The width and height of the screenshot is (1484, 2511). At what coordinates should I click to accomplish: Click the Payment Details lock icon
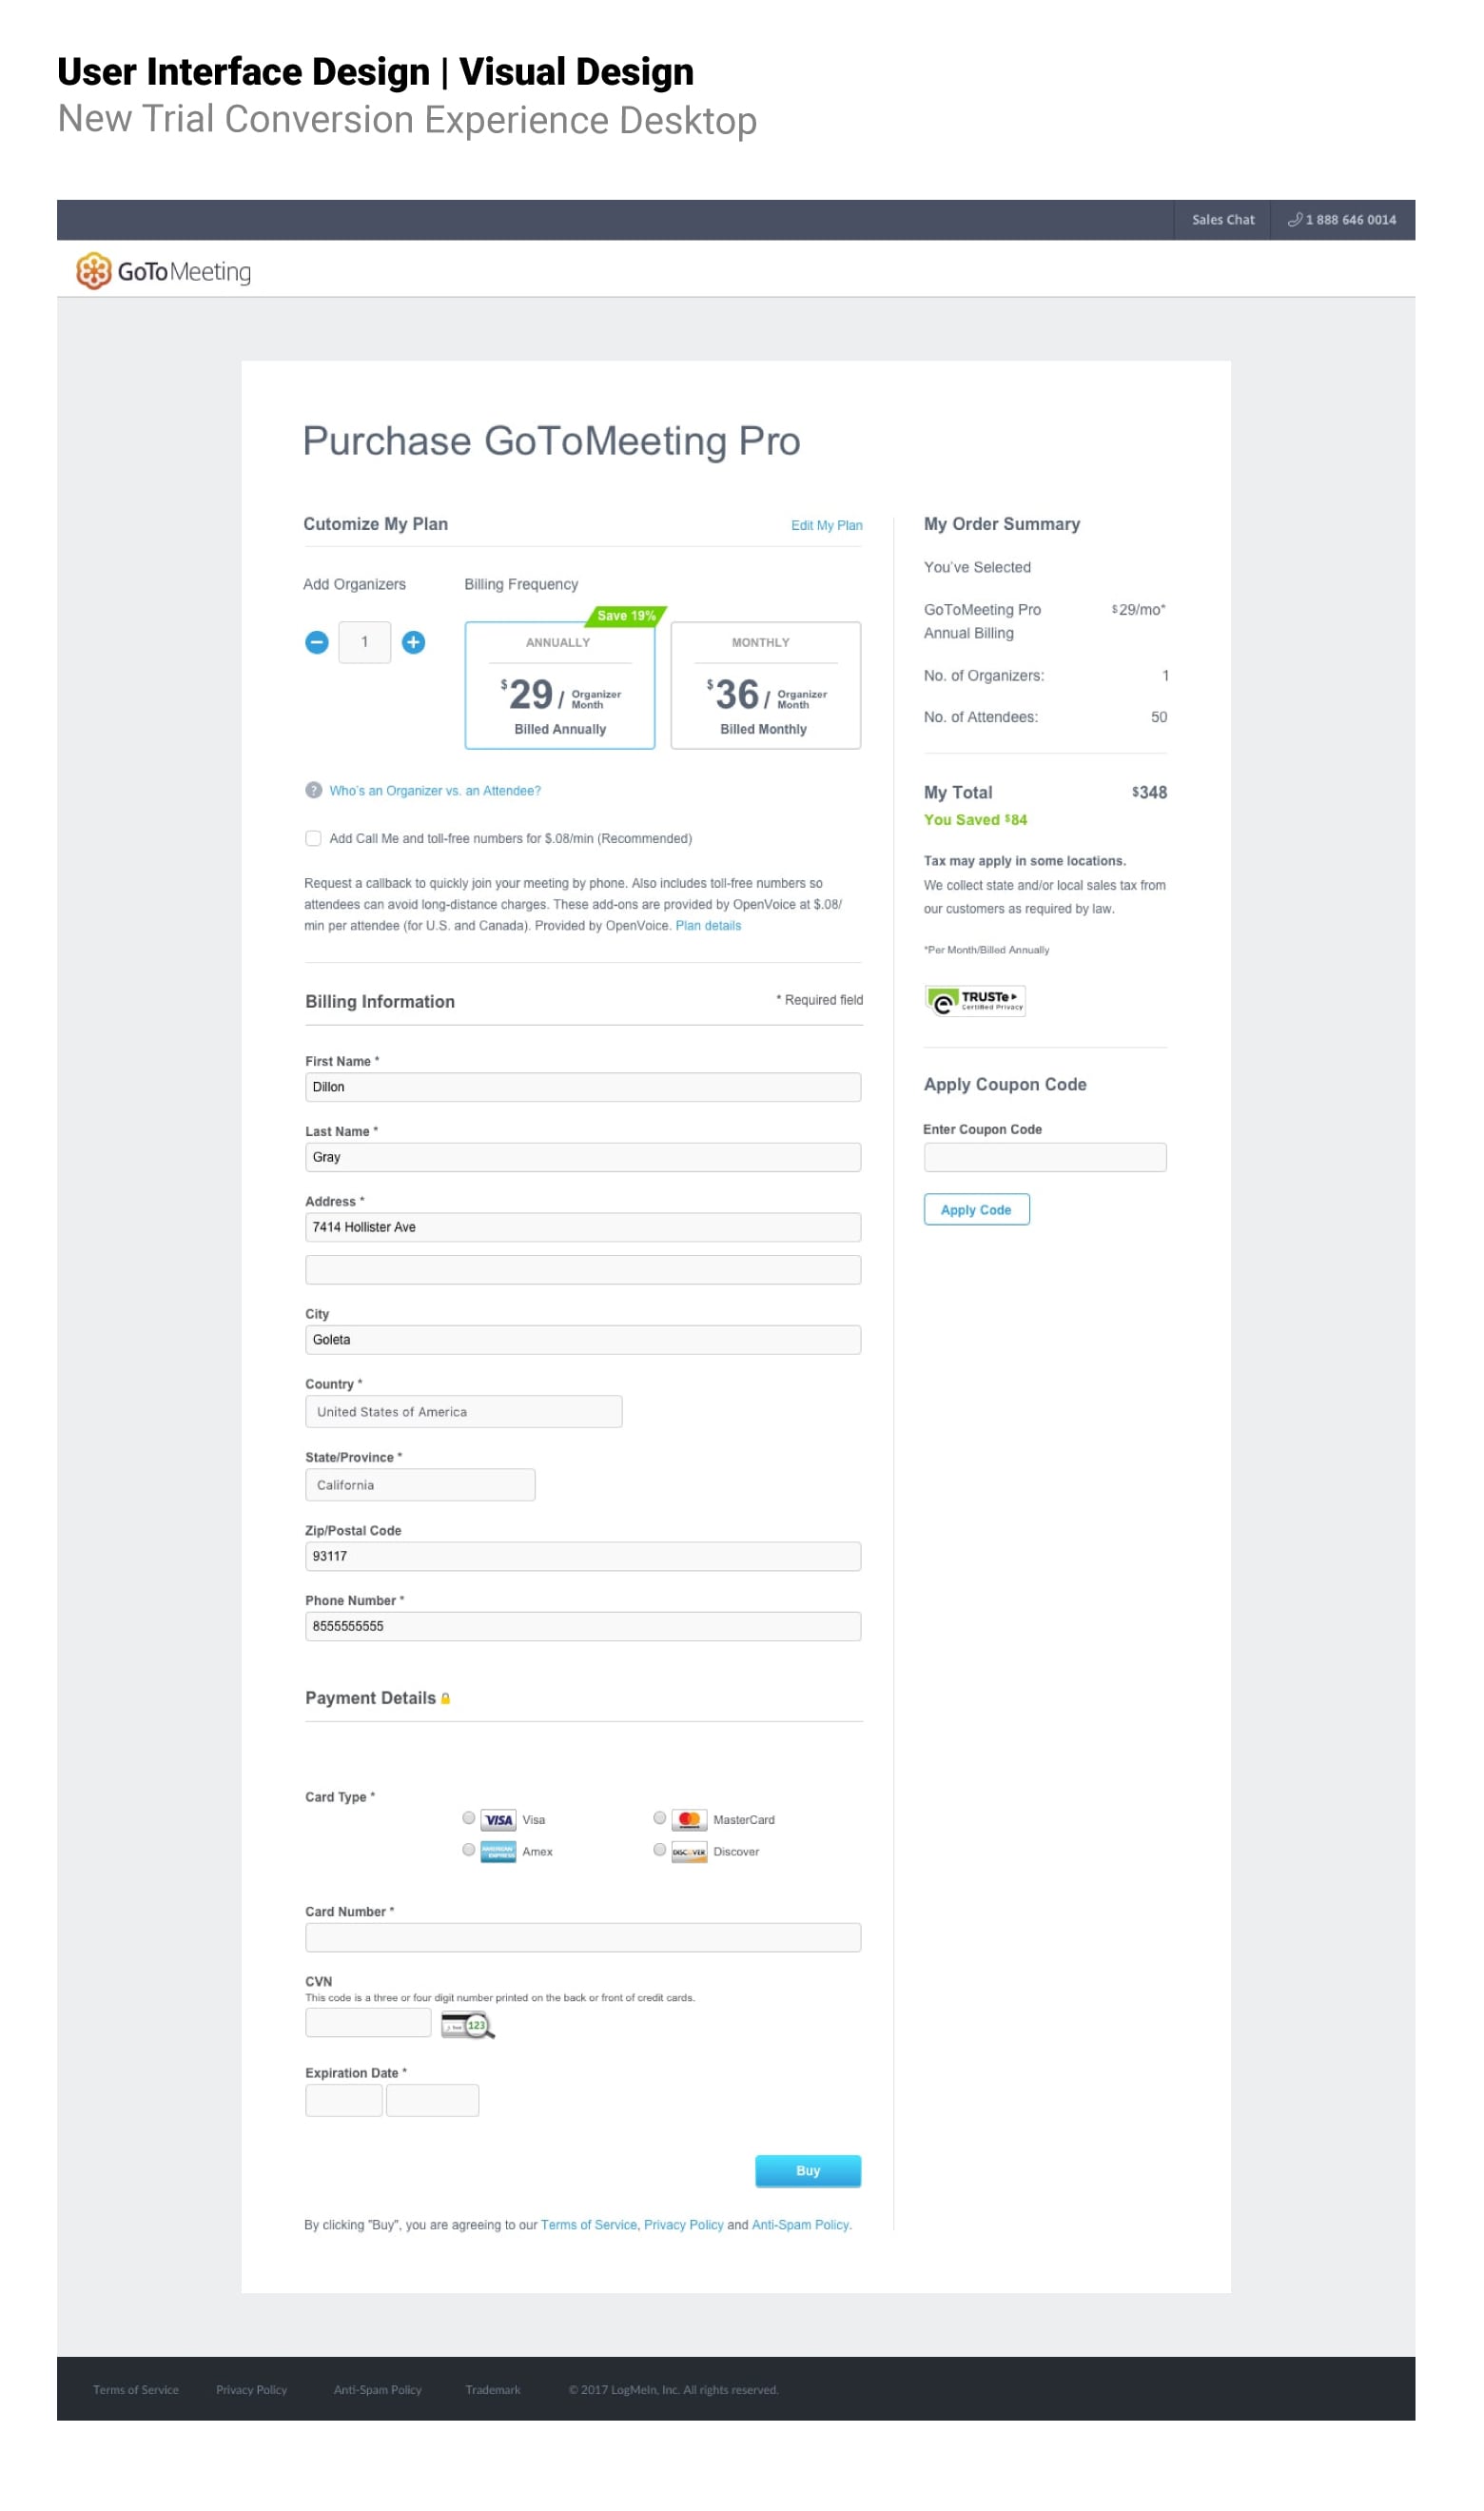[446, 1700]
